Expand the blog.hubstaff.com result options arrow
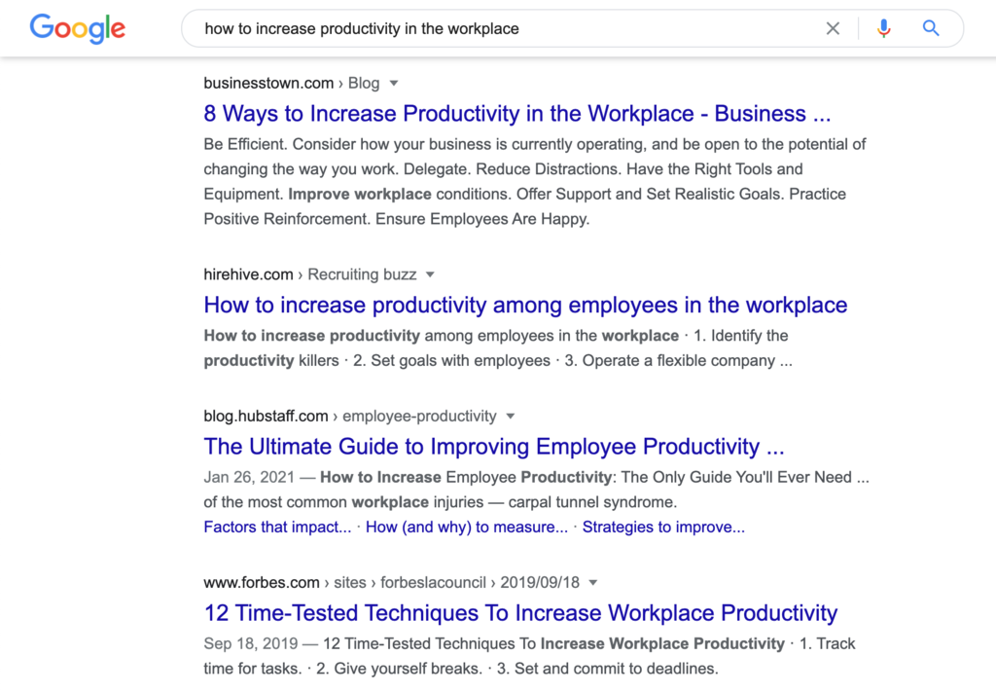996x692 pixels. 511,416
